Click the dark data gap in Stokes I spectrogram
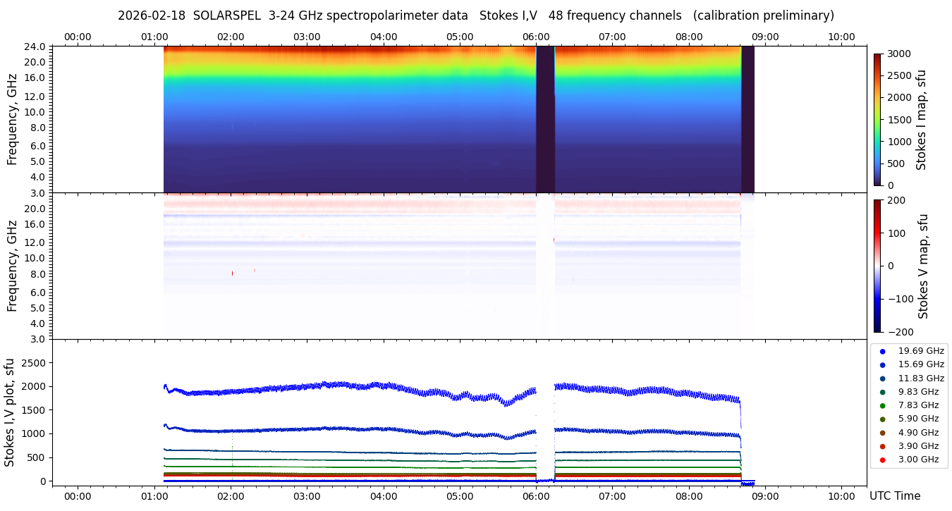 pyautogui.click(x=545, y=119)
